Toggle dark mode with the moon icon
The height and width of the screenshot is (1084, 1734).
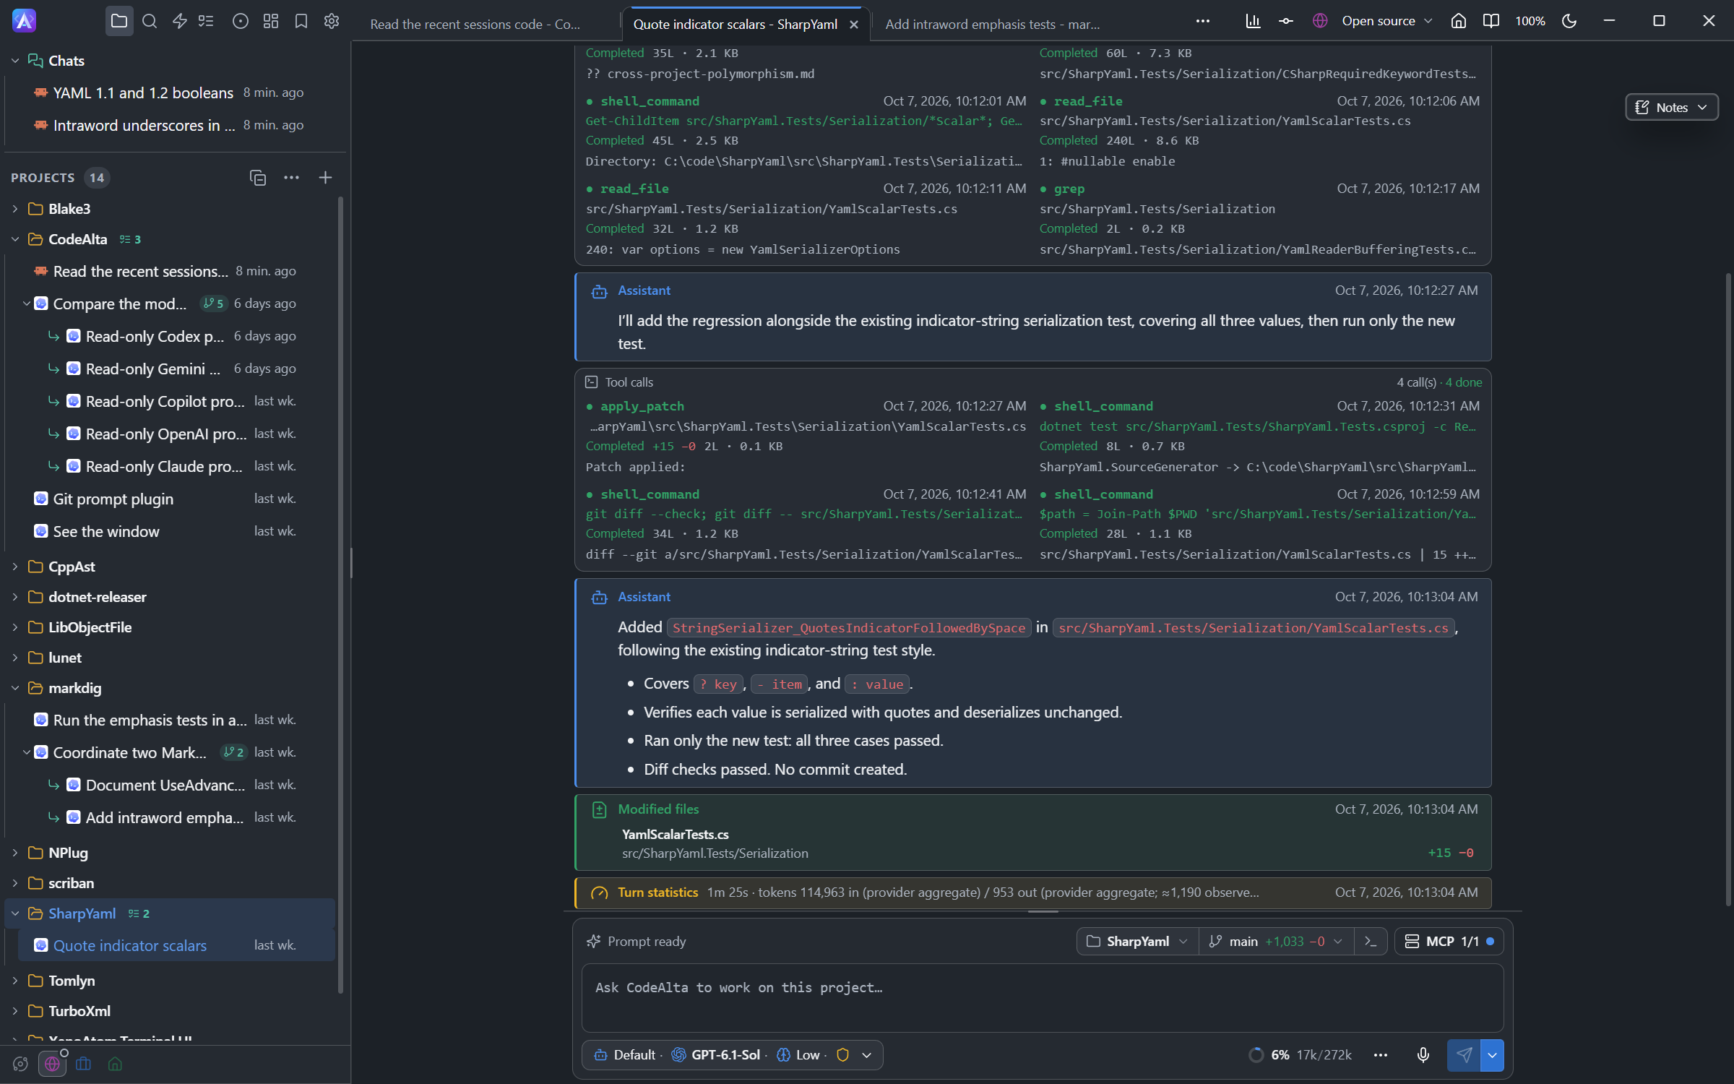tap(1569, 22)
